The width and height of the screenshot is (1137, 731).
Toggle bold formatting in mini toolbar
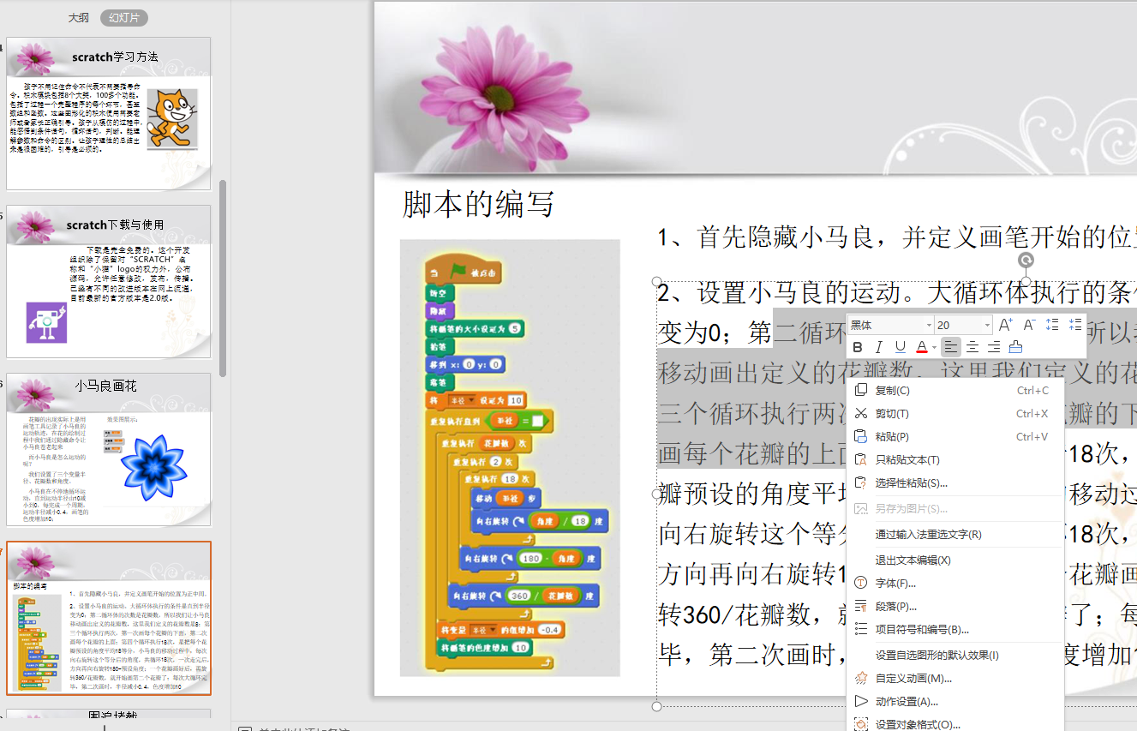coord(858,347)
